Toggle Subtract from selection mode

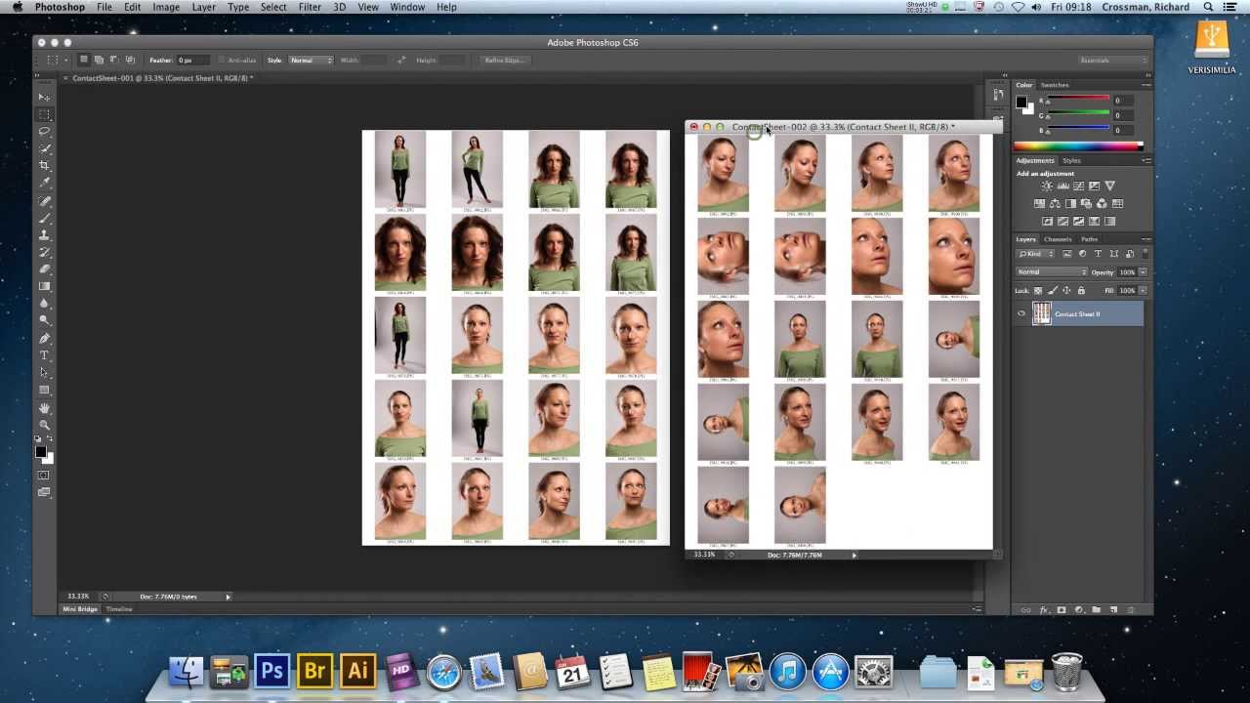(x=114, y=60)
